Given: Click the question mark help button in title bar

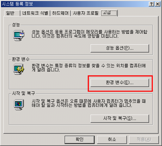Looking at the screenshot, I should [151, 4].
